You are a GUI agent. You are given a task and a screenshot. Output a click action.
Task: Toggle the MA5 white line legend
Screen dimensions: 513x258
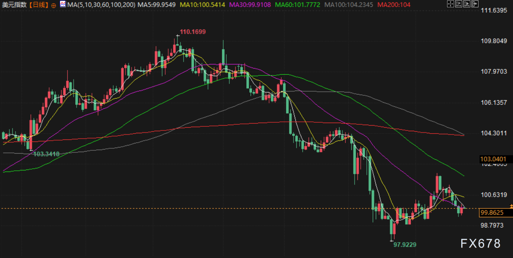[x=156, y=5]
